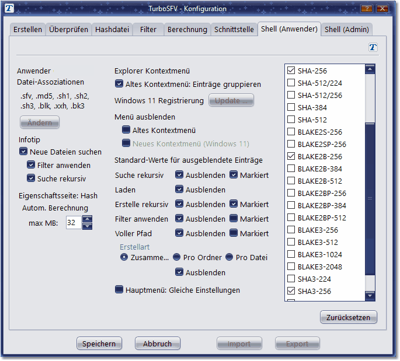Select Pro Ordner radio option
Image resolution: width=400 pixels, height=361 pixels.
point(176,257)
